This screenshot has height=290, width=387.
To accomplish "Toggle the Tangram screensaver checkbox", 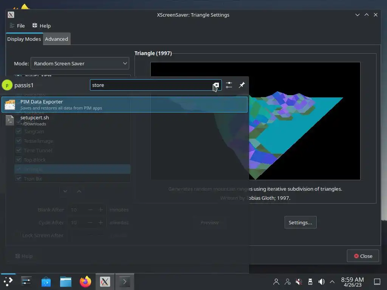I will click(x=19, y=131).
